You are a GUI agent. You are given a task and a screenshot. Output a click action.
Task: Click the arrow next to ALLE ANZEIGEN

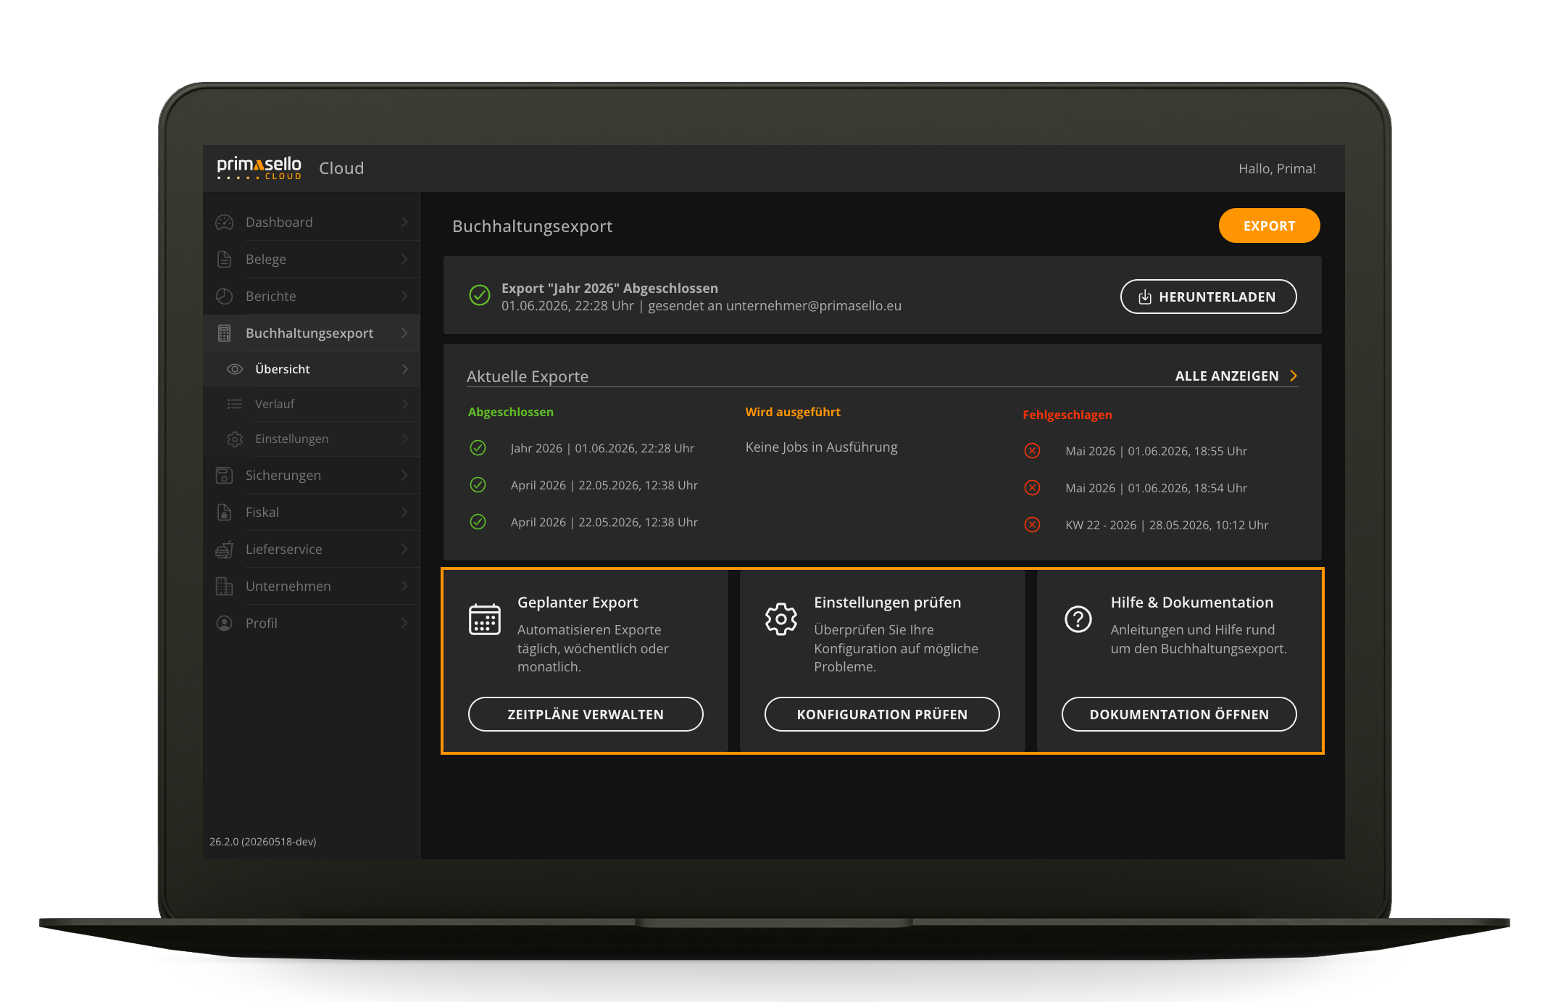tap(1294, 376)
